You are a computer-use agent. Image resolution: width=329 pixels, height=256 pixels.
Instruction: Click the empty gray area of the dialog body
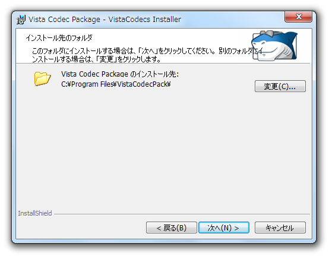click(164, 147)
